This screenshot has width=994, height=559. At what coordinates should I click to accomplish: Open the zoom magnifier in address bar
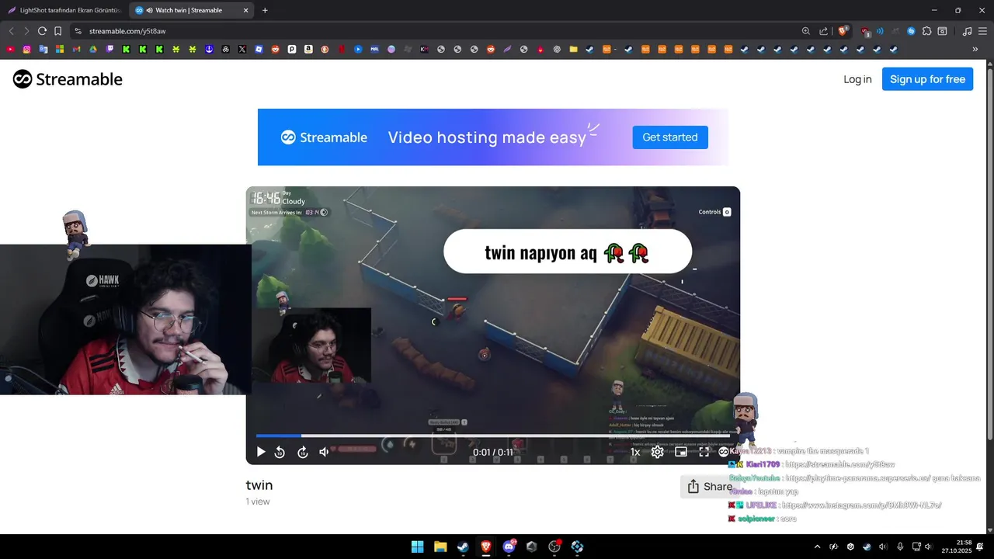pyautogui.click(x=805, y=31)
